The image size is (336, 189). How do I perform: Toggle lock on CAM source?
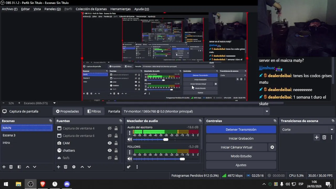tap(116, 143)
